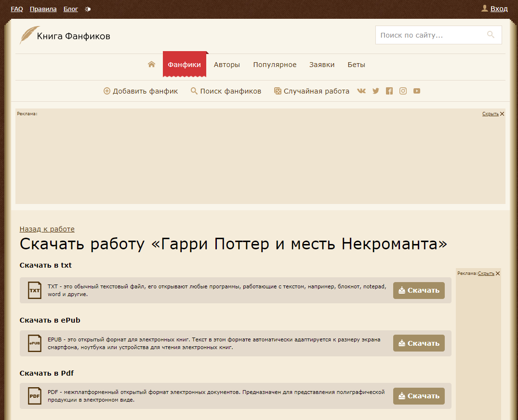
Task: Close the sidebar ad with X
Action: (498, 273)
